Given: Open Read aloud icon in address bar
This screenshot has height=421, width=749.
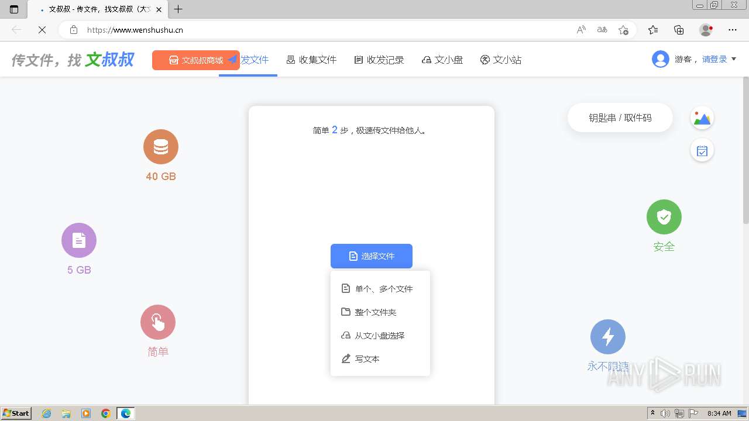Looking at the screenshot, I should 581,30.
